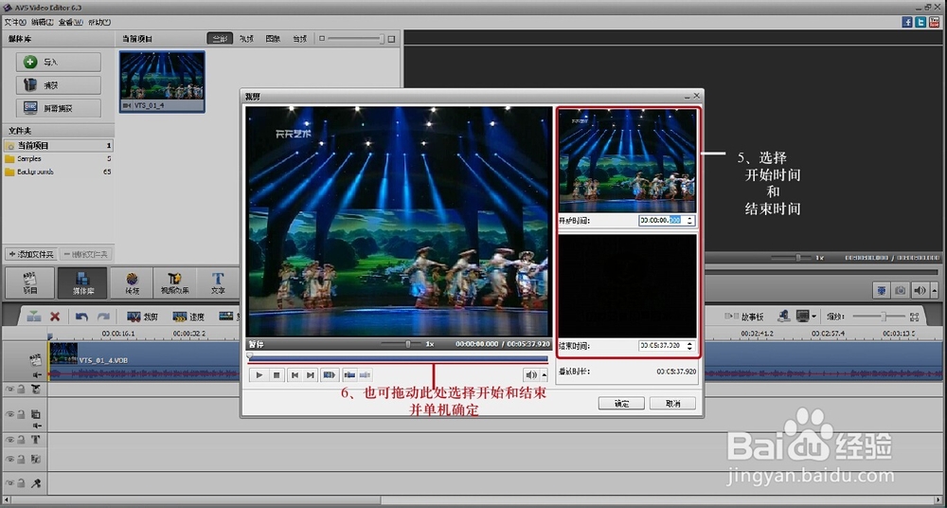This screenshot has width=947, height=508.
Task: Click the Trim tool on timeline toolbar
Action: coord(143,317)
